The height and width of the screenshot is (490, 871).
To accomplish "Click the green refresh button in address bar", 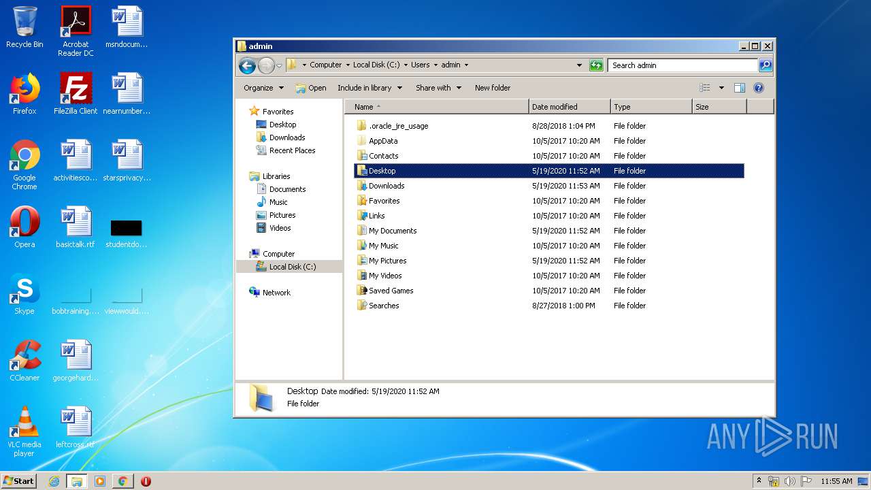I will click(596, 65).
